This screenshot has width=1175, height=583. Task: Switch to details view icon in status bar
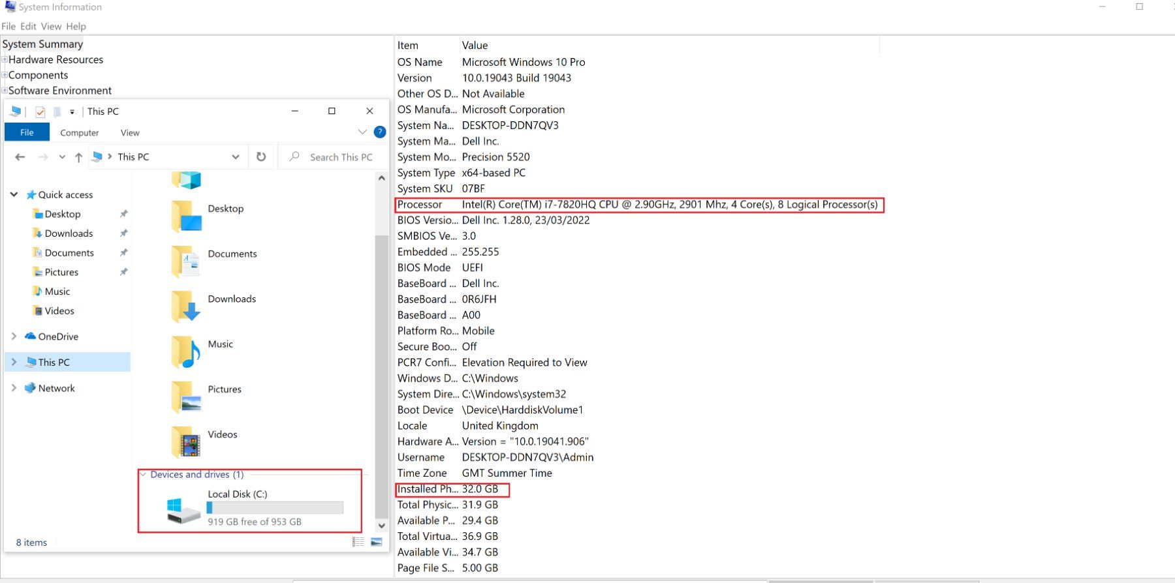coord(358,542)
